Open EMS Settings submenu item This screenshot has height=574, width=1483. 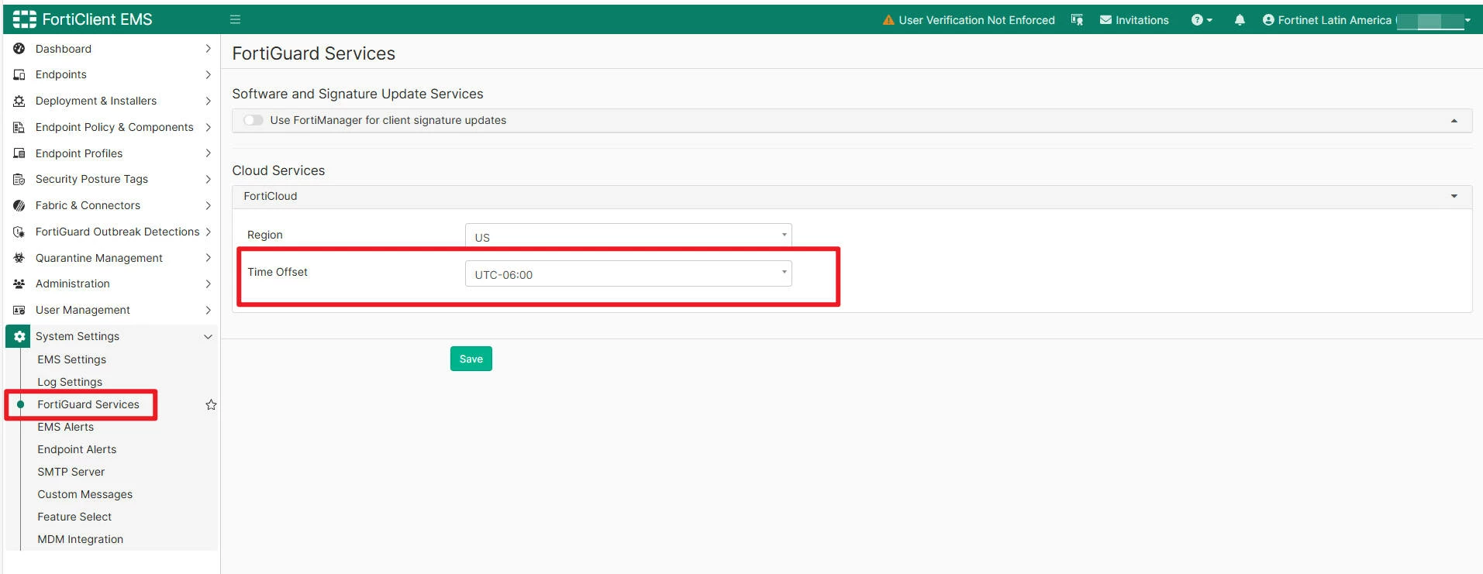(x=72, y=359)
